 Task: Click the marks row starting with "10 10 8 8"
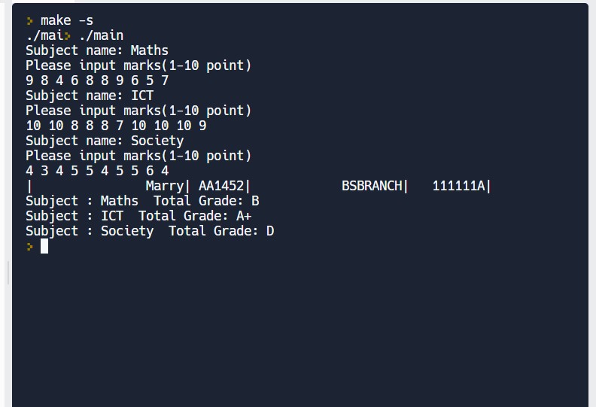[116, 126]
